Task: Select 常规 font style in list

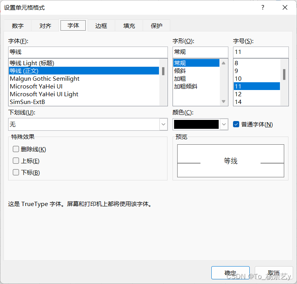Action: click(196, 63)
